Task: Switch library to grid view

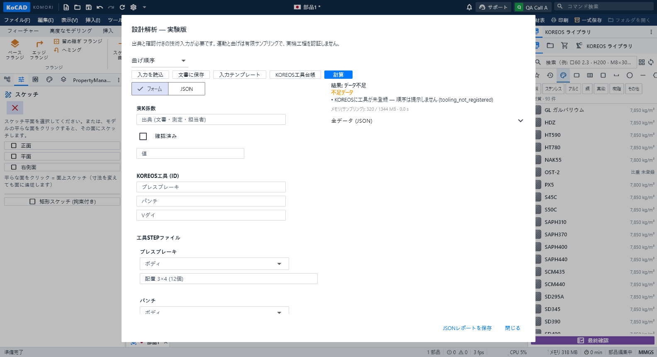Action: [642, 62]
